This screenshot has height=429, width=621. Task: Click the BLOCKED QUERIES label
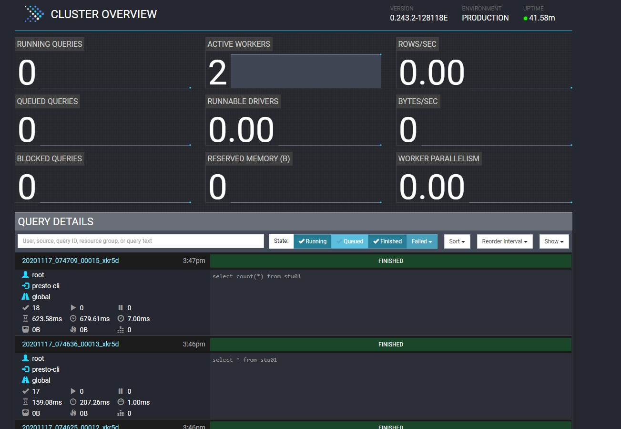coord(50,158)
